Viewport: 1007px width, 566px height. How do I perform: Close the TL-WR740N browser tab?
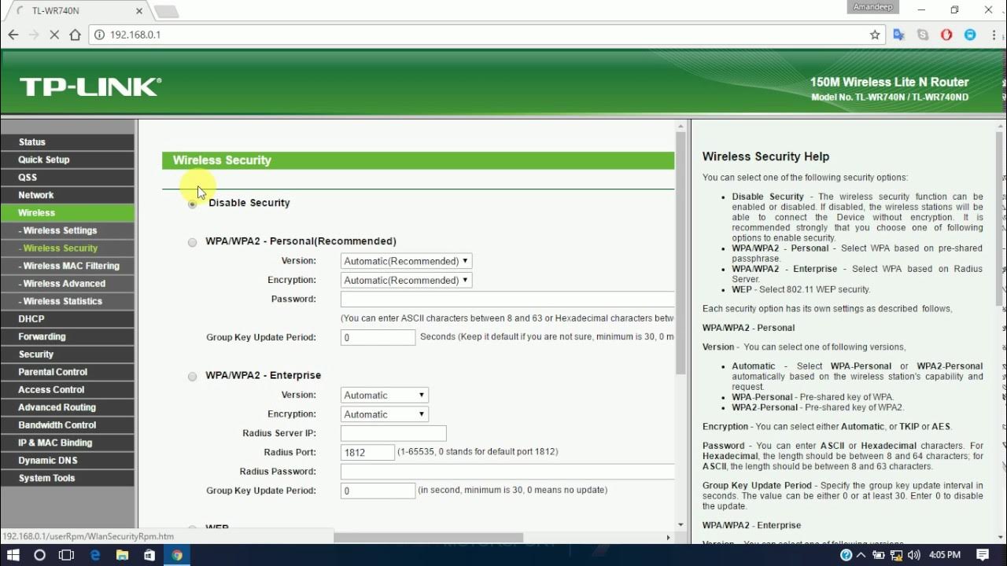[139, 11]
